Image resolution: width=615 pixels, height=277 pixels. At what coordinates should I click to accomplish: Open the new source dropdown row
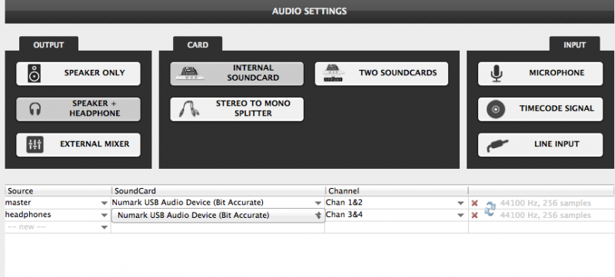click(57, 227)
